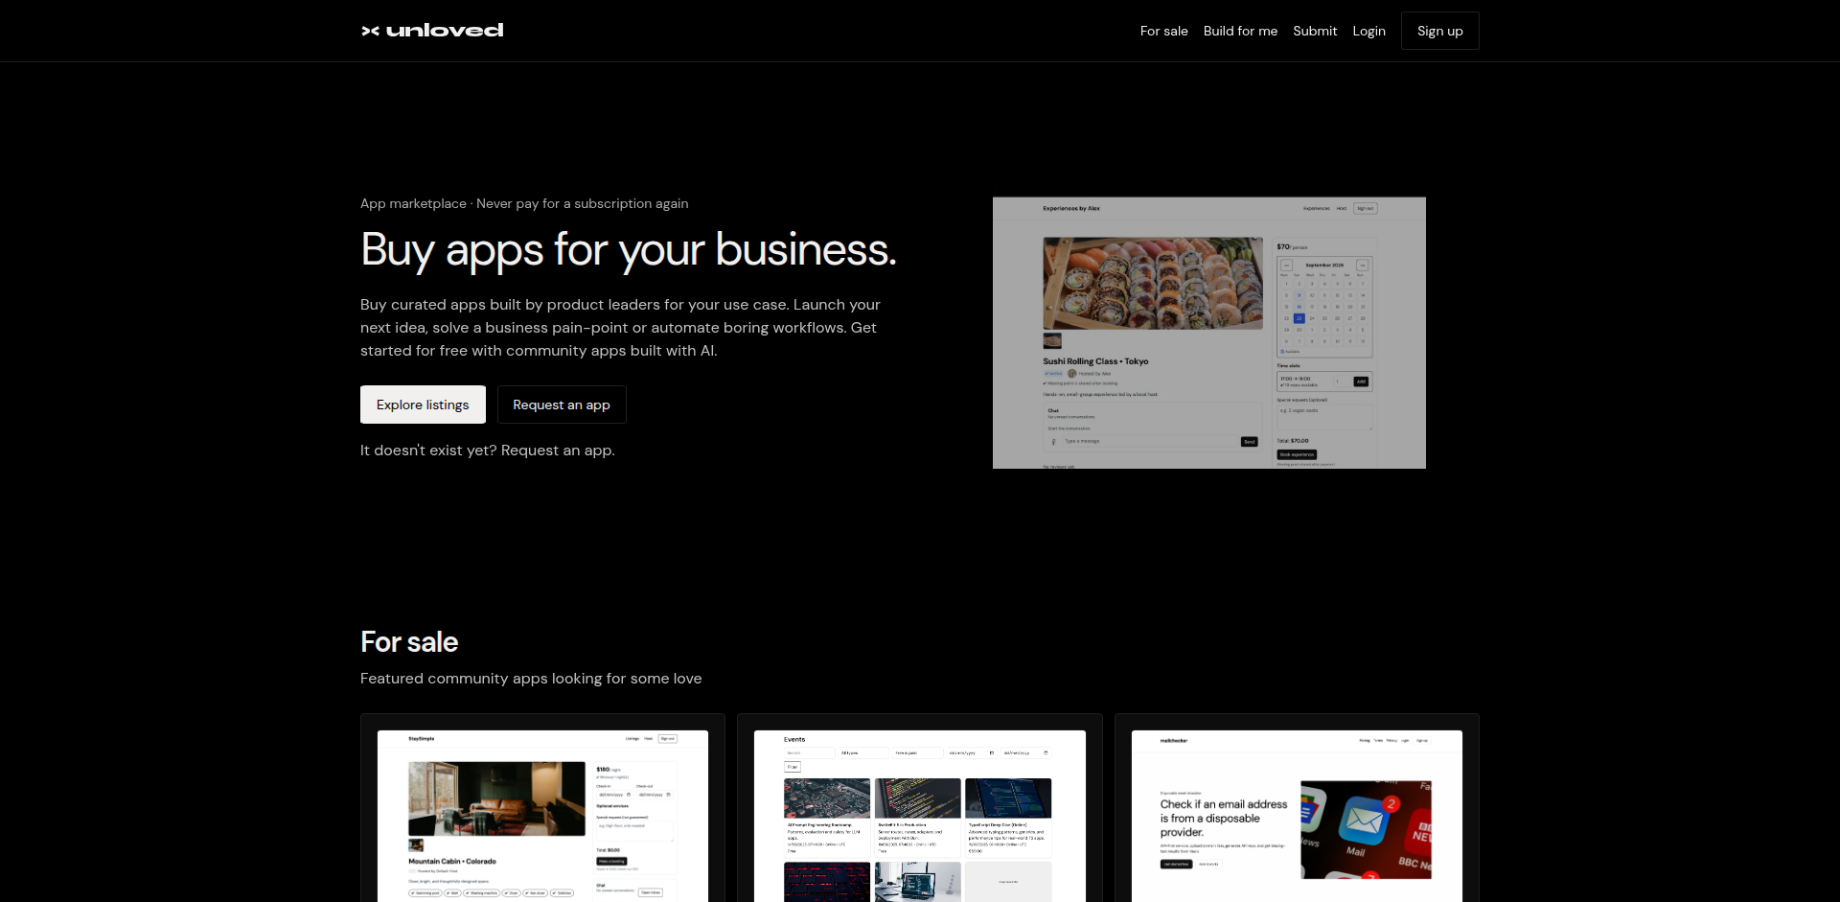Image resolution: width=1840 pixels, height=902 pixels.
Task: Go to the Submit page
Action: click(1315, 31)
